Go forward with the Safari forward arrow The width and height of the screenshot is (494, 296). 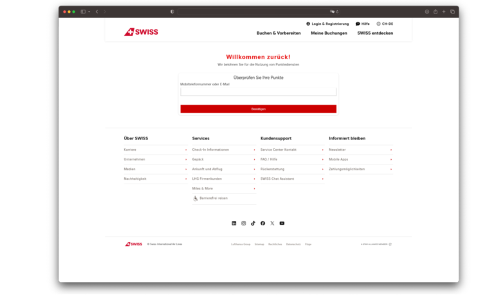tap(105, 12)
